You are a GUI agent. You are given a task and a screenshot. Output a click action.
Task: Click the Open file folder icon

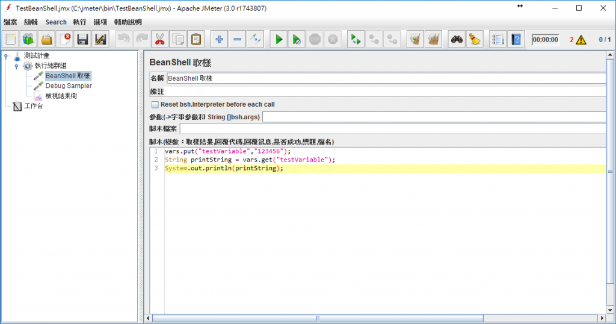tap(46, 39)
